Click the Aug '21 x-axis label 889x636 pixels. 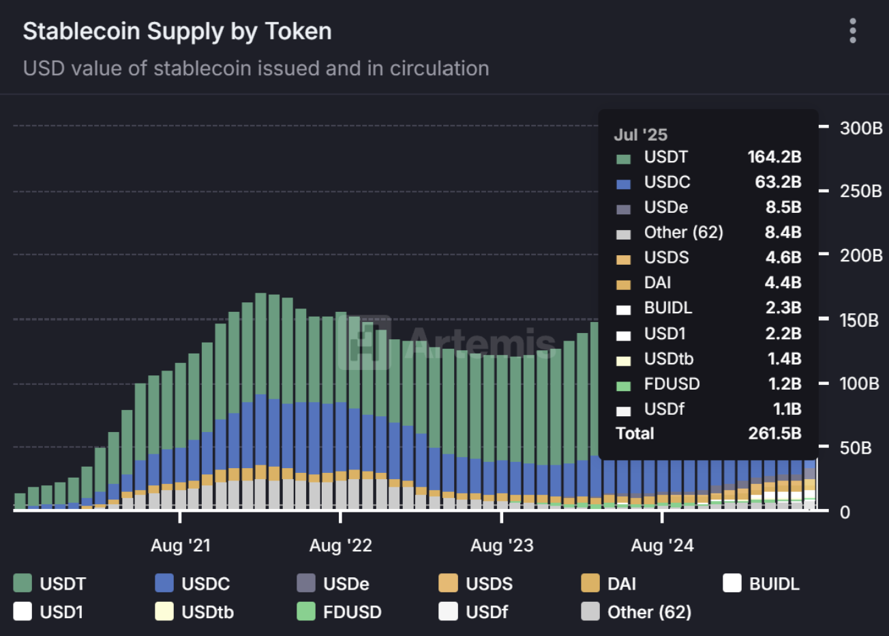click(x=181, y=545)
